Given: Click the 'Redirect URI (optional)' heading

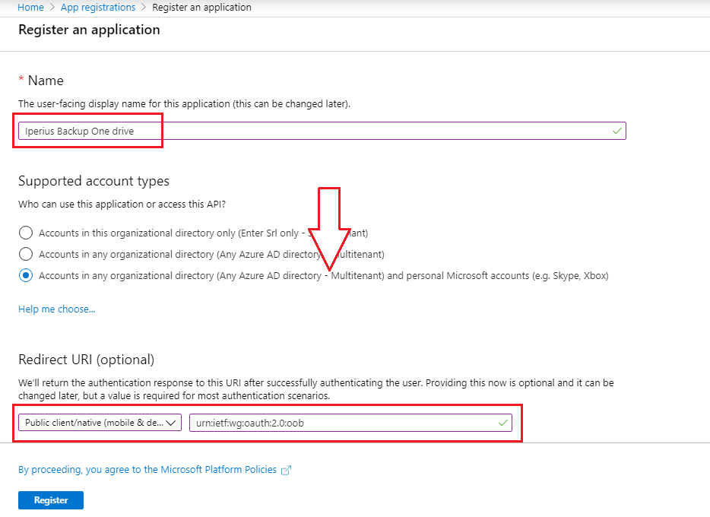Looking at the screenshot, I should [x=86, y=360].
